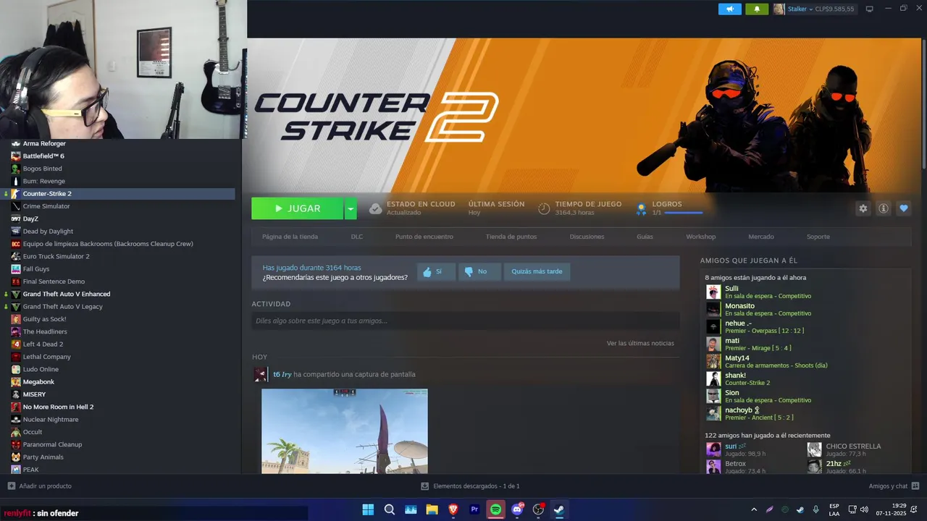Click the Logros progress bar
The height and width of the screenshot is (521, 927).
click(684, 213)
